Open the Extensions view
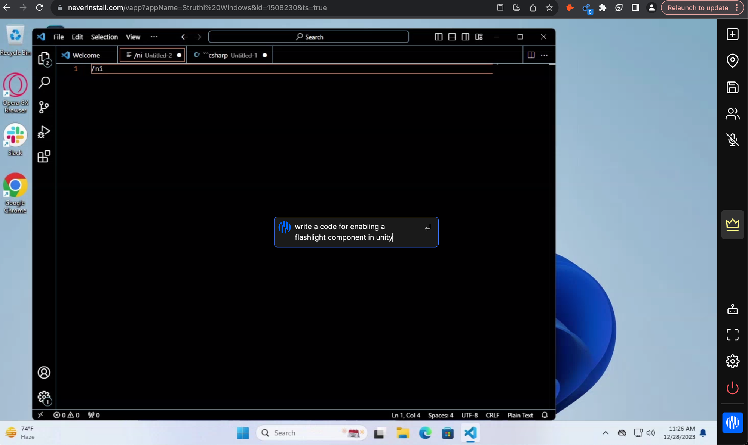 [44, 156]
